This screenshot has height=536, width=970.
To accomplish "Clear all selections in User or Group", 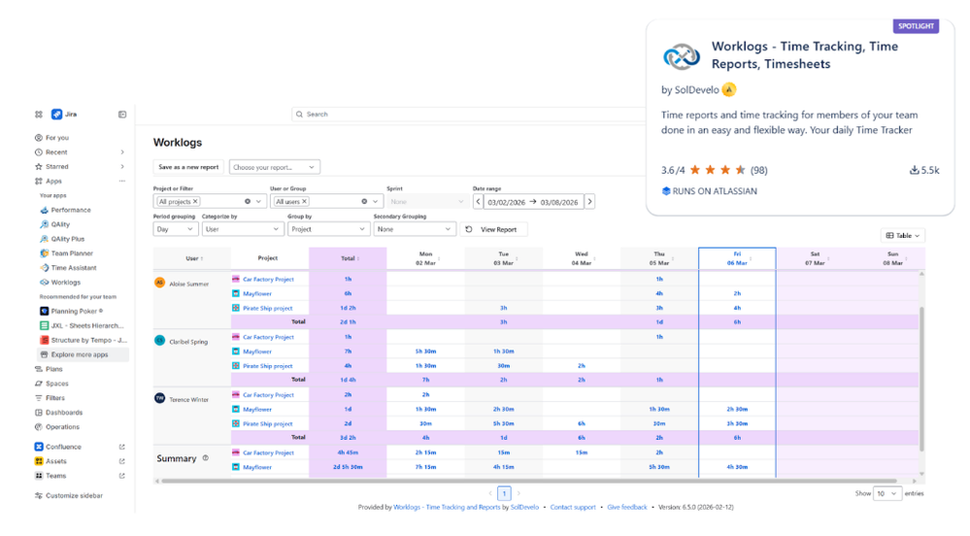I will [x=364, y=202].
